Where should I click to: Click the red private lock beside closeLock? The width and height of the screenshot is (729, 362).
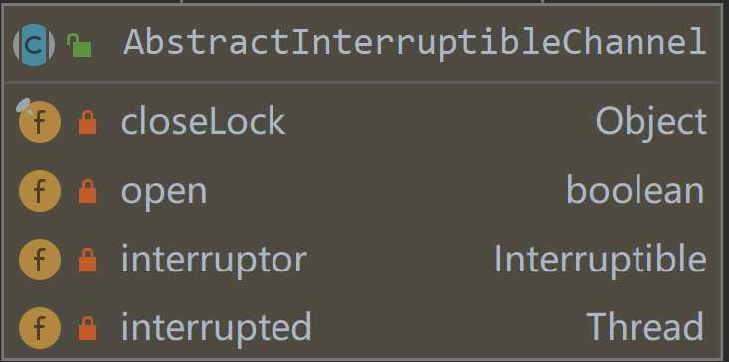[x=88, y=122]
